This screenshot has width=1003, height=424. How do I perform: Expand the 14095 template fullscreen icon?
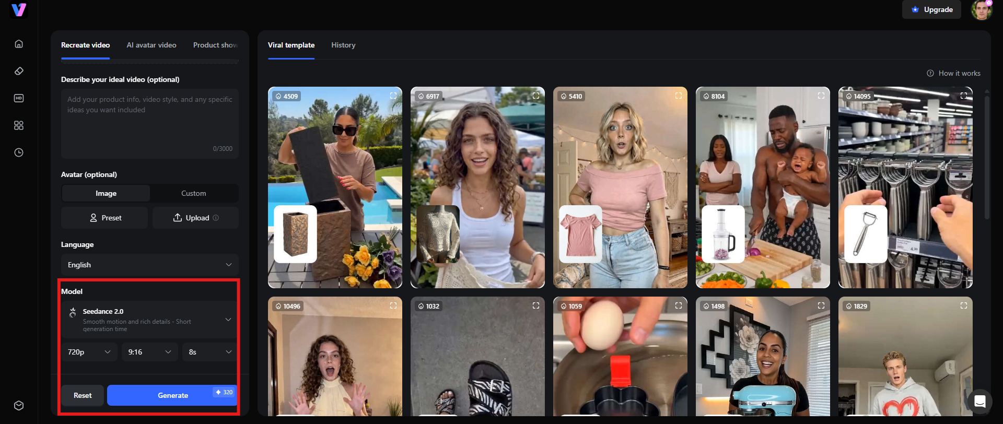click(x=964, y=96)
